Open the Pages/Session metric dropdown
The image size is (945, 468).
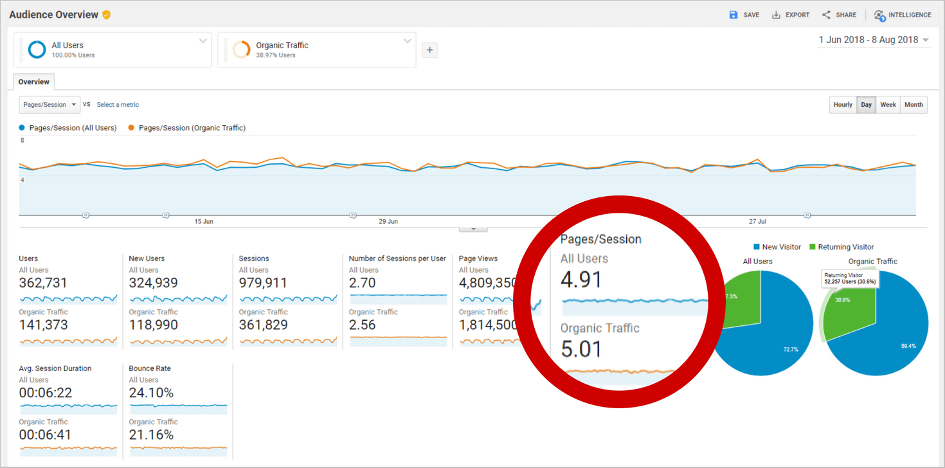click(50, 105)
